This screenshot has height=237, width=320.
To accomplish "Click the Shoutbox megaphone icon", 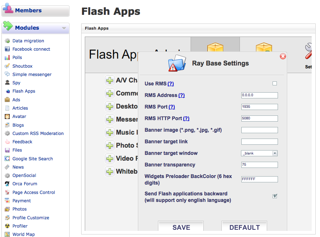I will coord(7,66).
